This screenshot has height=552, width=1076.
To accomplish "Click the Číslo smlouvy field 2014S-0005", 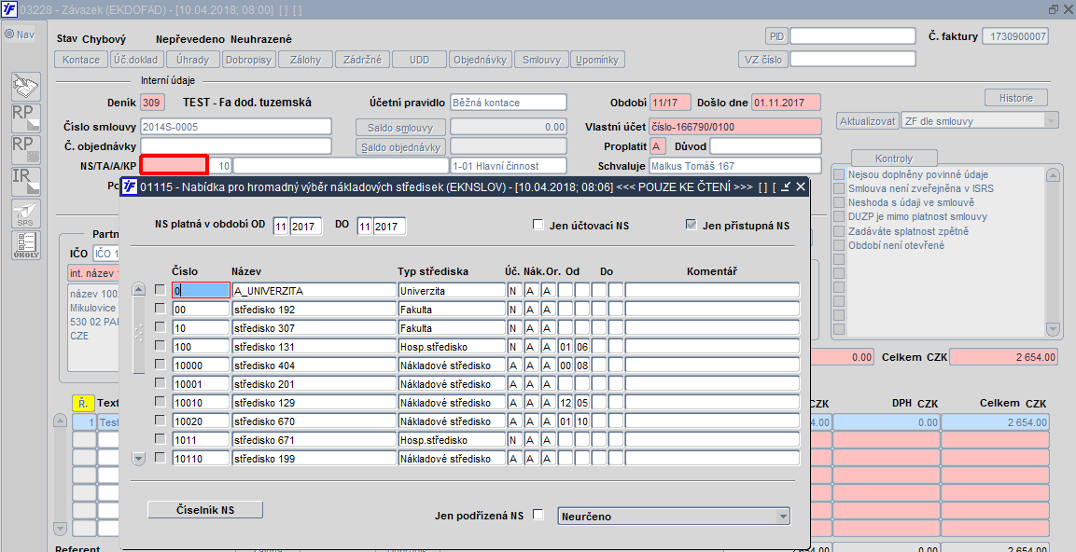I will [x=235, y=127].
